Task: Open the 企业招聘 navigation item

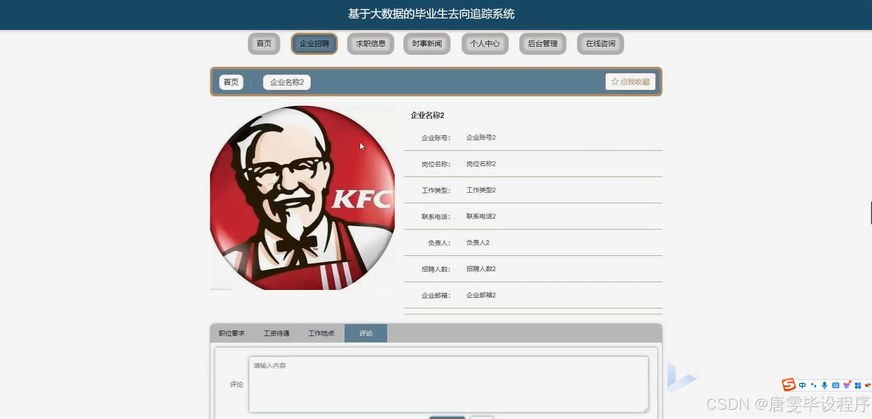Action: pyautogui.click(x=314, y=44)
